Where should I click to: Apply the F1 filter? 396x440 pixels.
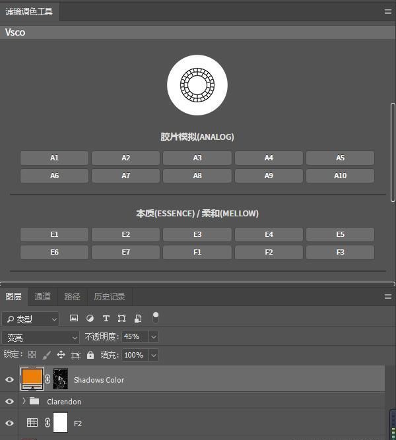pos(197,252)
